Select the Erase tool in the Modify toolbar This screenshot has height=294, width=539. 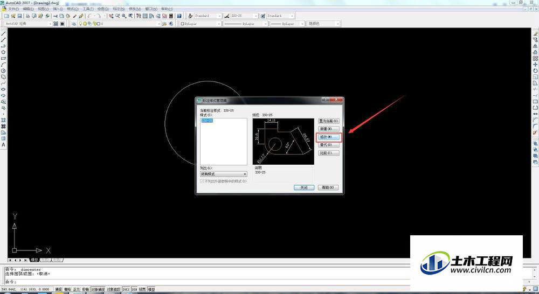[535, 33]
